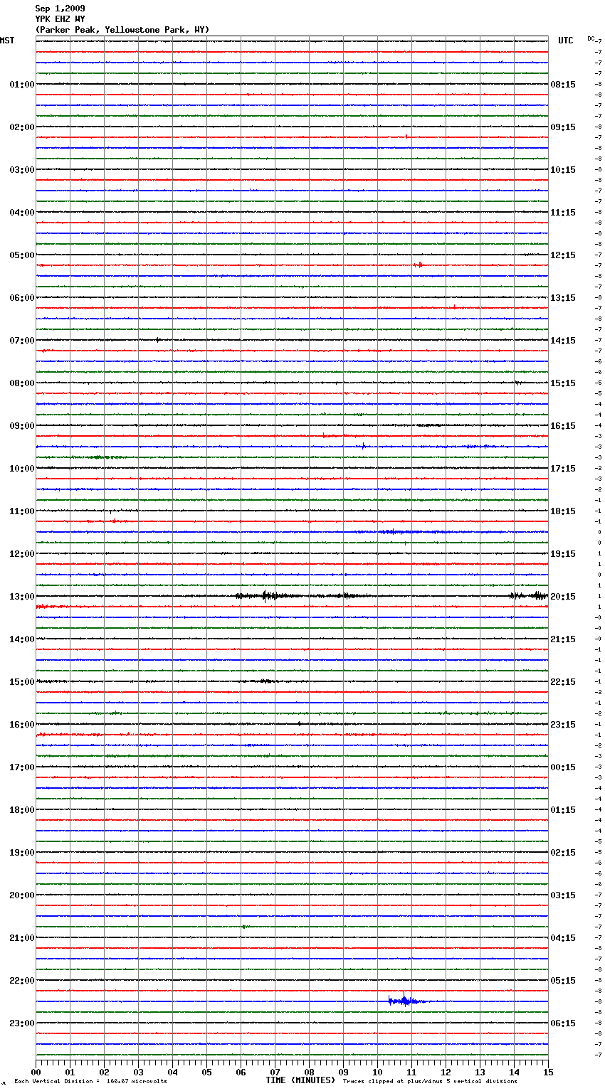
Task: Click the '05:15' UTC time label
Action: (x=563, y=981)
